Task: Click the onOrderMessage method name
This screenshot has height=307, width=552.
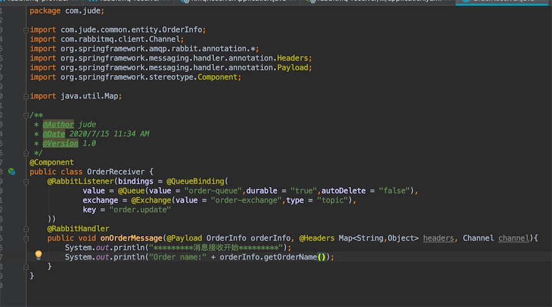Action: (x=131, y=238)
